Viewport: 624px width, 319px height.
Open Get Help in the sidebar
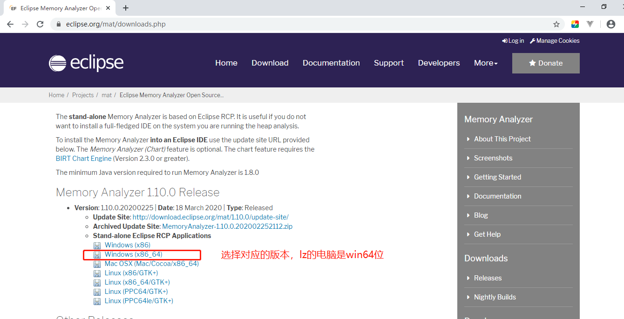pyautogui.click(x=487, y=234)
